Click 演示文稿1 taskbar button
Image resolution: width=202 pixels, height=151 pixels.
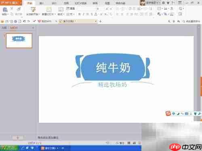coord(53,148)
